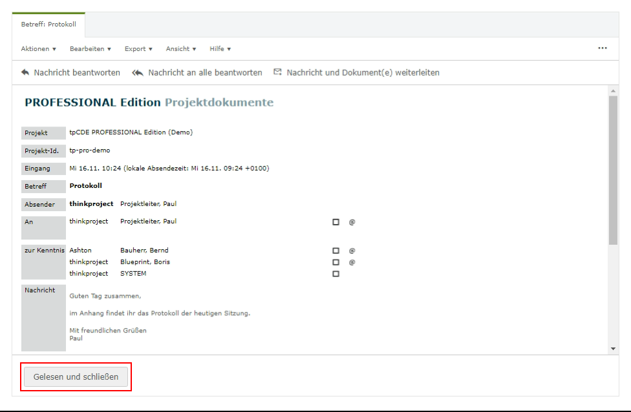The image size is (631, 412).
Task: Click the scroll-down arrow of message scrollbar
Action: click(613, 349)
